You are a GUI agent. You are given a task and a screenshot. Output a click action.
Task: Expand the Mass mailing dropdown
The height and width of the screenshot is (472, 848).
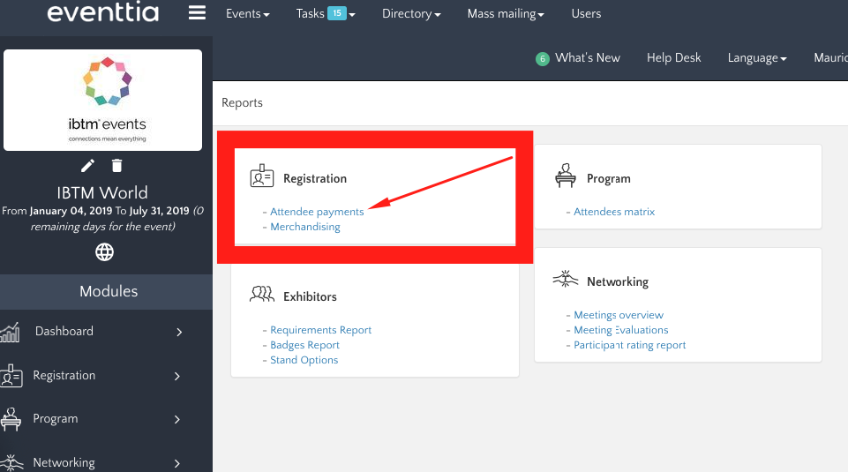click(x=506, y=13)
